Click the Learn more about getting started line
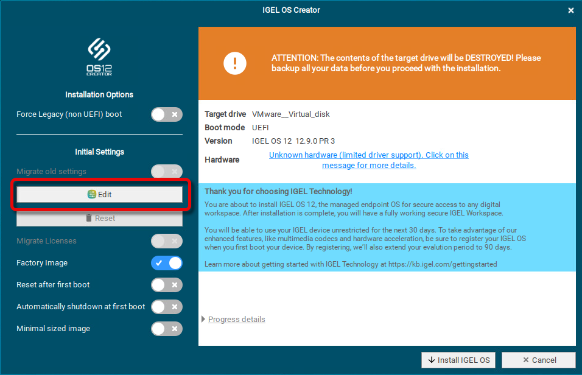The width and height of the screenshot is (582, 375). [x=351, y=264]
